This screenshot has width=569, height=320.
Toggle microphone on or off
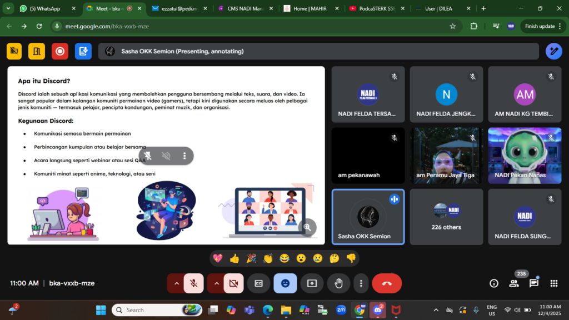(194, 283)
